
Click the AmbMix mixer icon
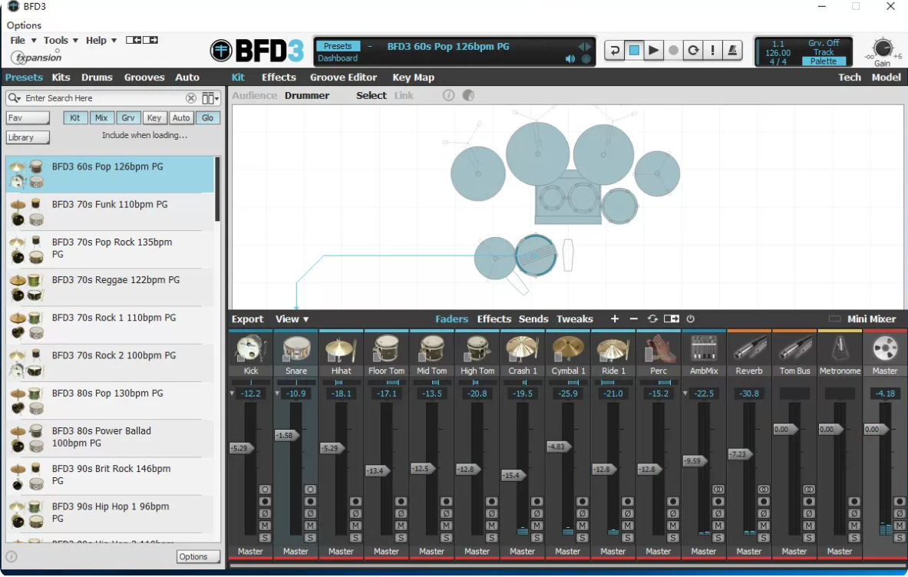click(704, 349)
